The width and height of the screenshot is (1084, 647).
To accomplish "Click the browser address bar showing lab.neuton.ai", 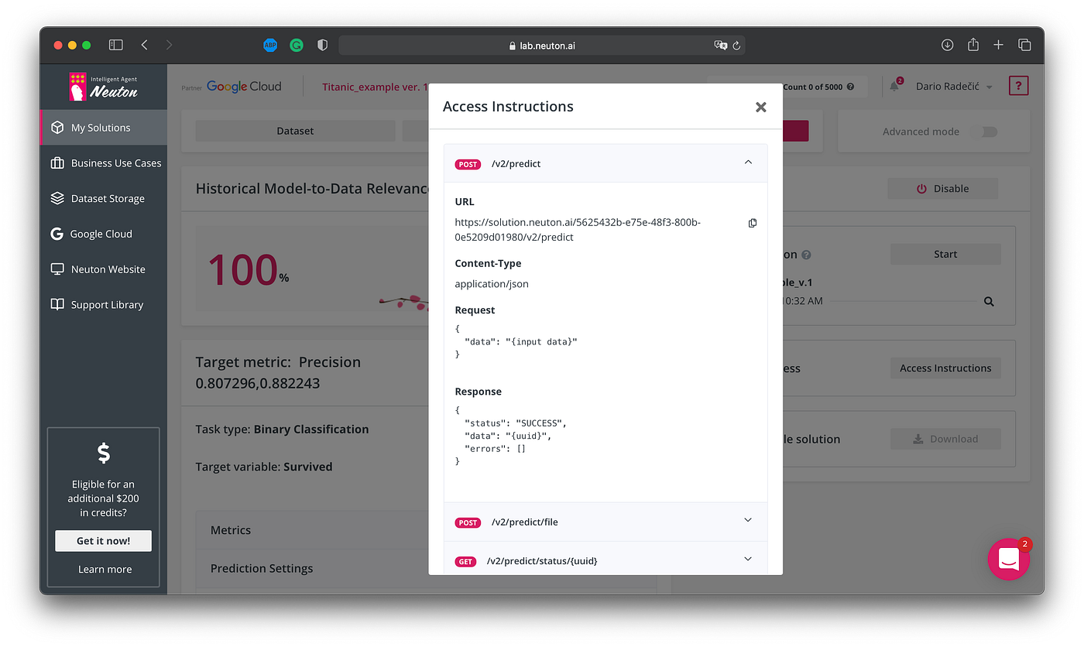I will coord(542,45).
